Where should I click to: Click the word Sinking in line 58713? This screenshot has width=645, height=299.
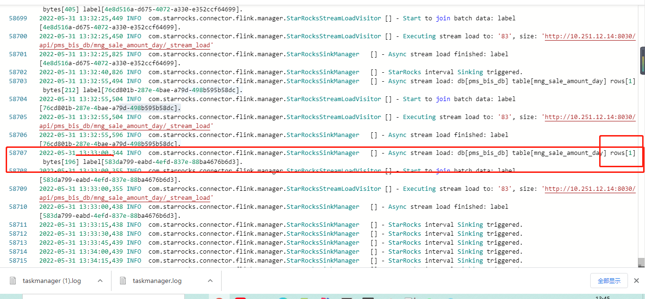470,242
